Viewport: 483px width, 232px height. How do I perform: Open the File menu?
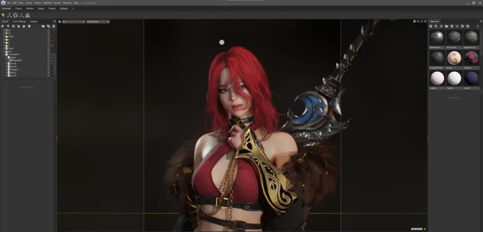8,3
